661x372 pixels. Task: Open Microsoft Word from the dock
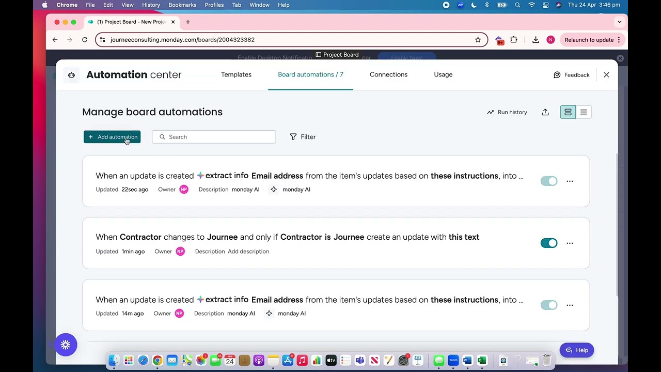point(467,360)
